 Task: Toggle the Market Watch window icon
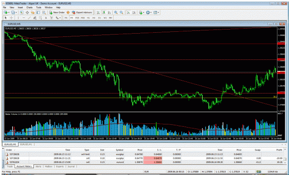pyautogui.click(x=22, y=12)
